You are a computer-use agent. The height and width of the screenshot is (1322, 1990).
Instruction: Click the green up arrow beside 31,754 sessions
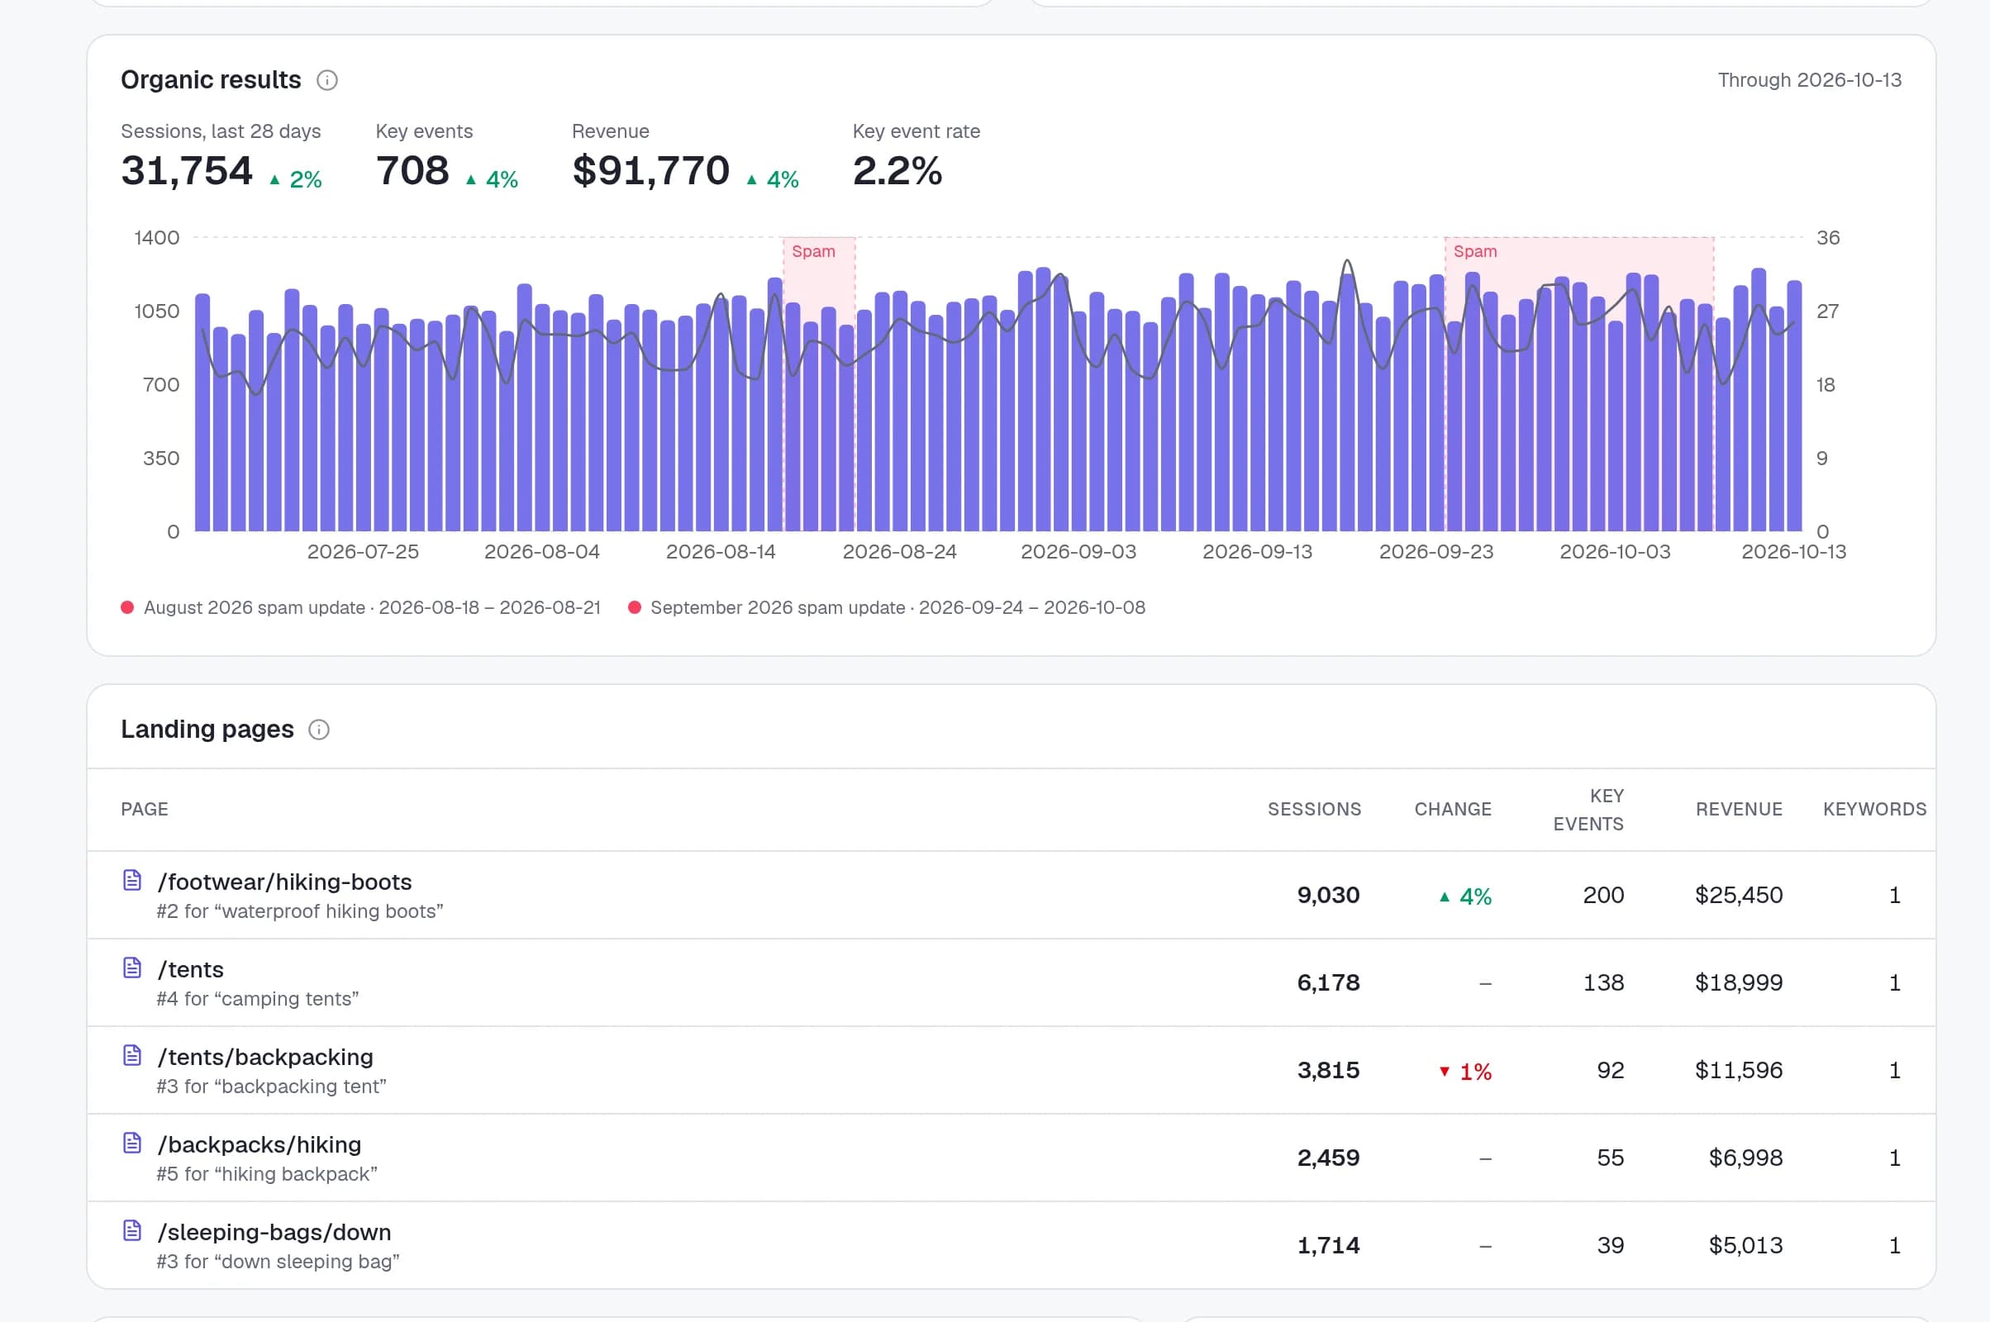(274, 179)
